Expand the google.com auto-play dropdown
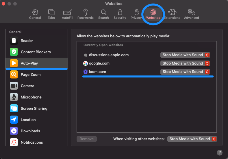The image size is (228, 159). [x=185, y=63]
